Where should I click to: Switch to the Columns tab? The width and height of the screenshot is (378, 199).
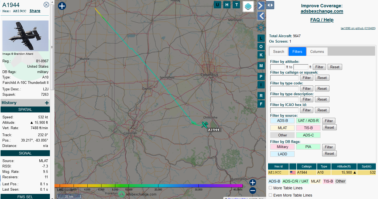pos(317,52)
